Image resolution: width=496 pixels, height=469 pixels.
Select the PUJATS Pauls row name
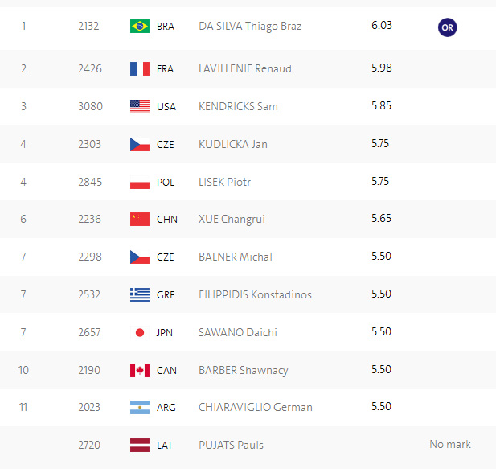[x=231, y=445]
